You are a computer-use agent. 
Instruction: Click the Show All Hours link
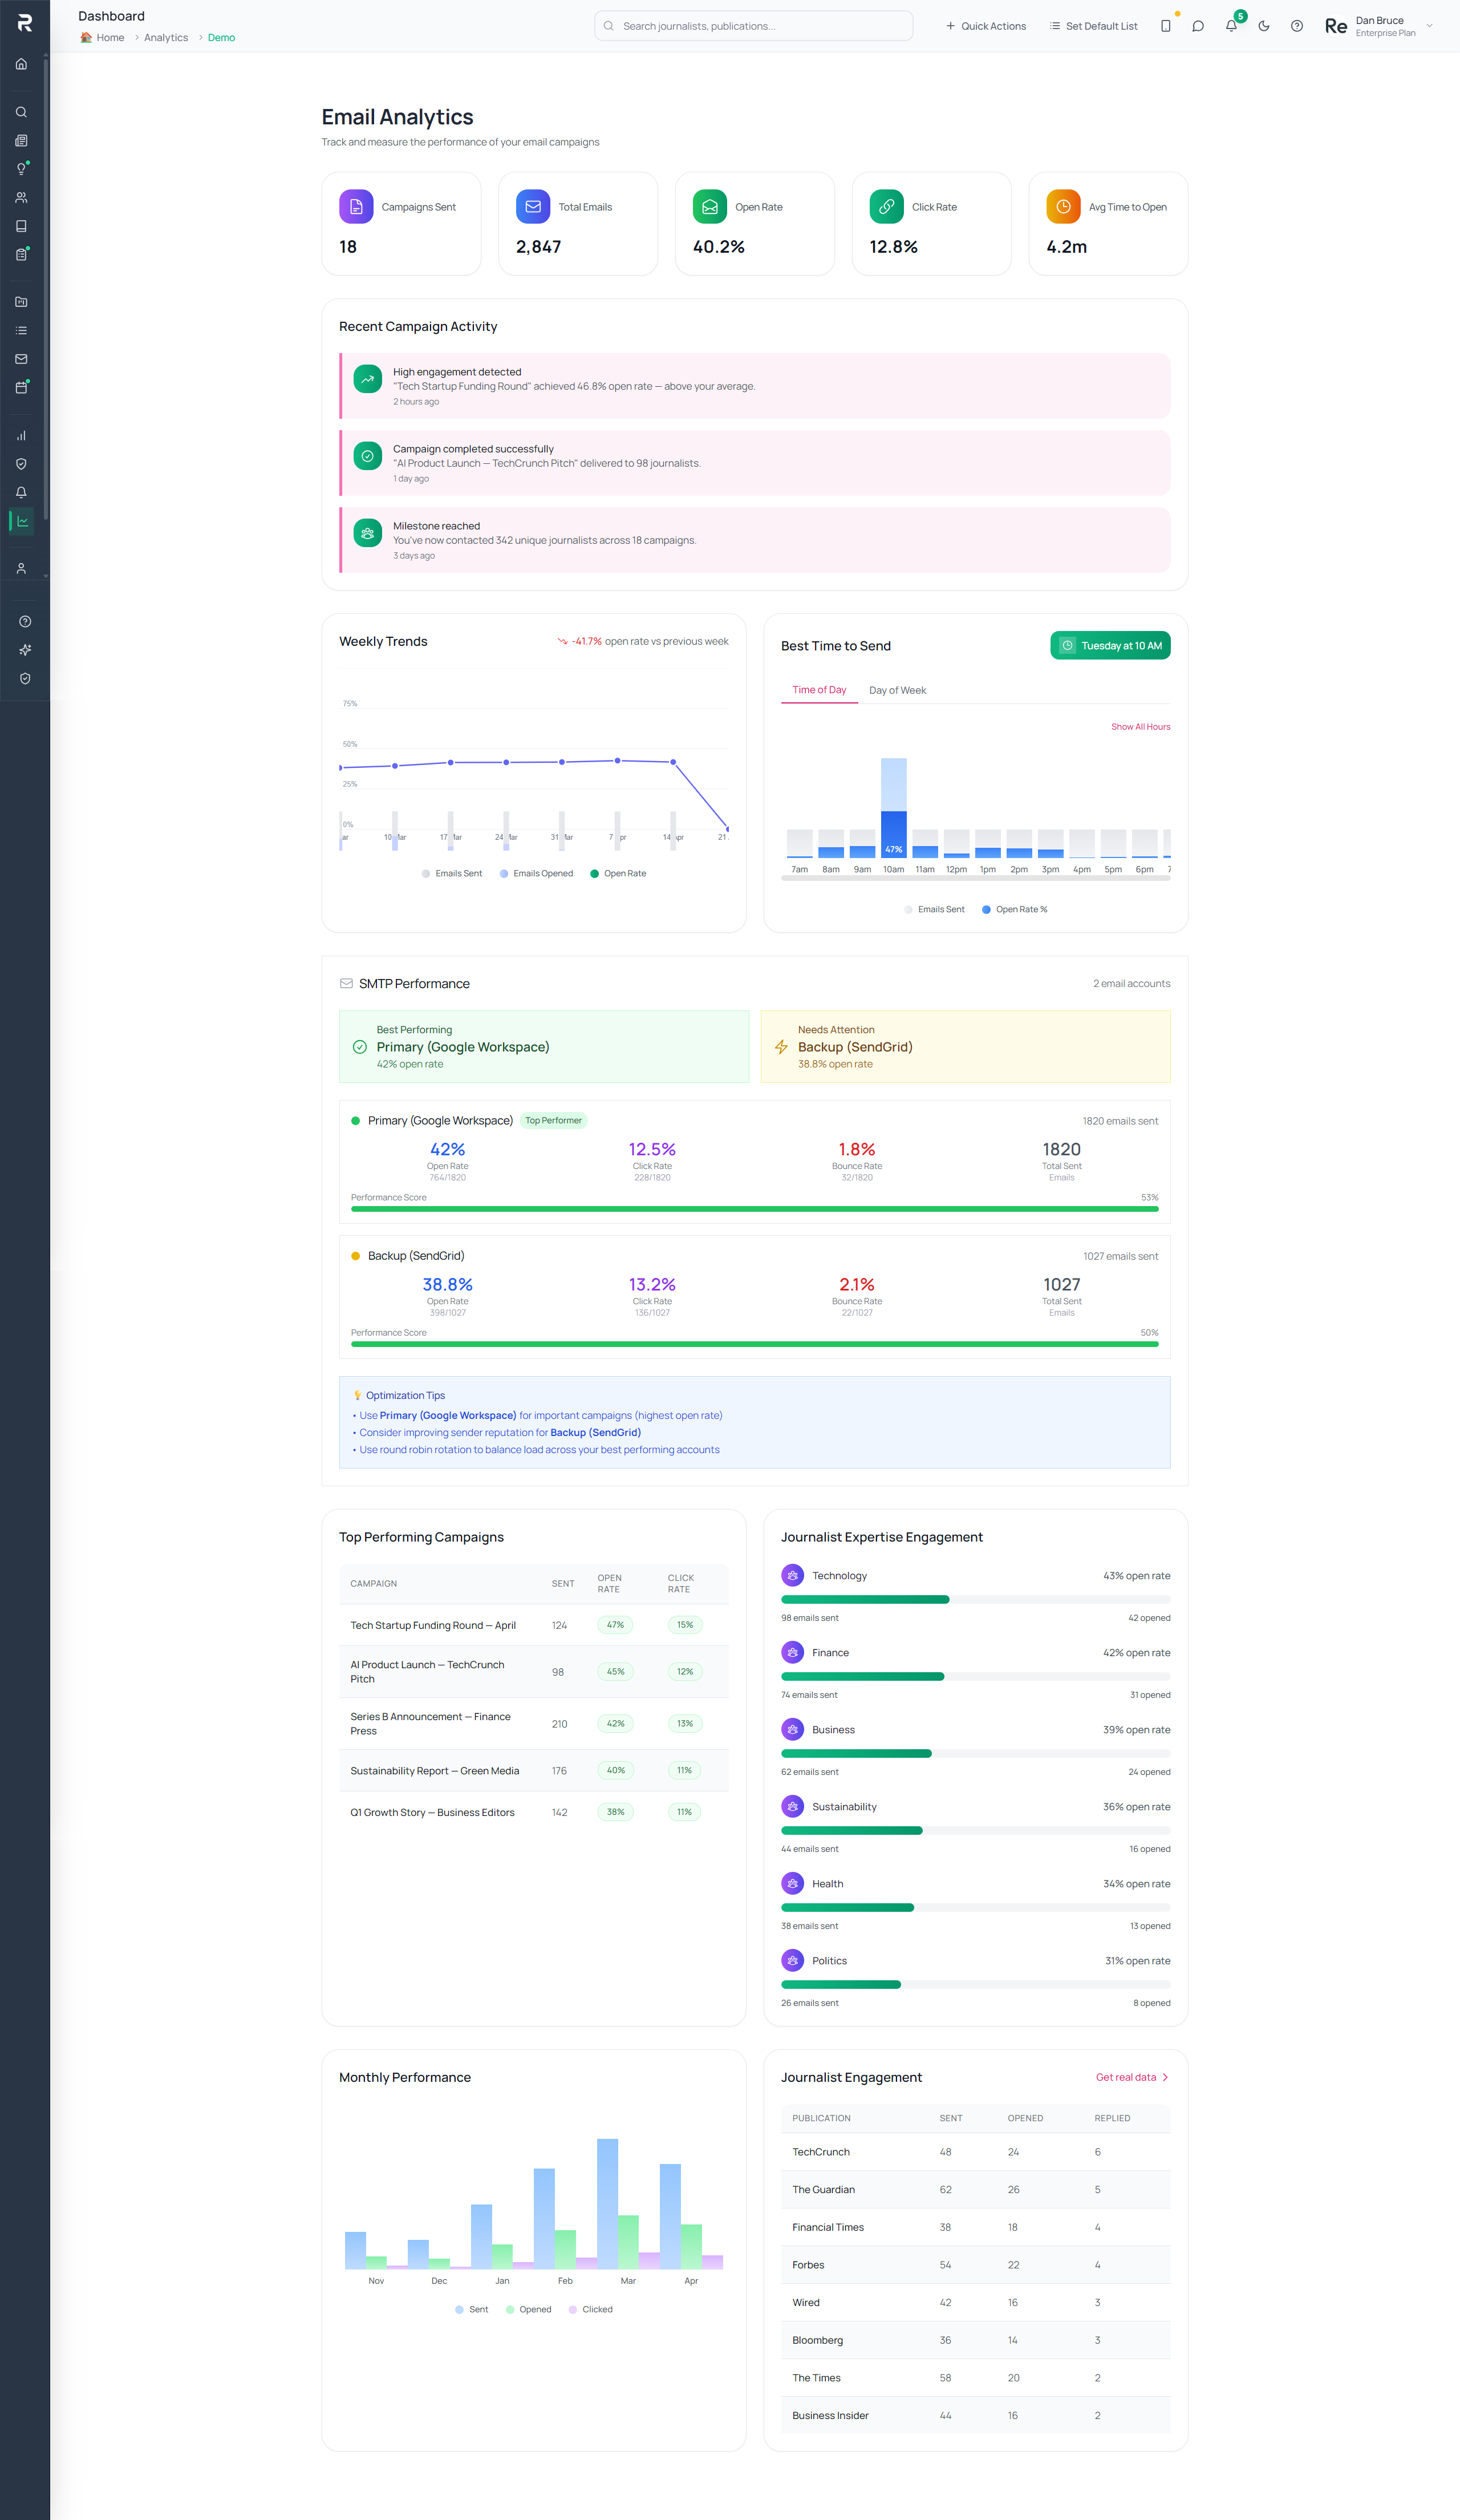coord(1140,727)
